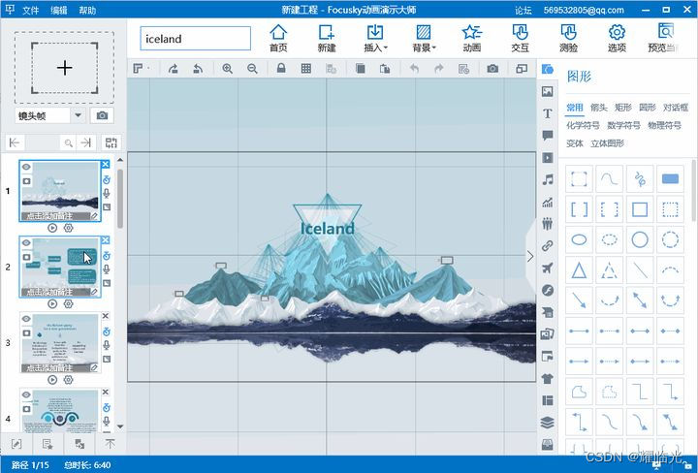Select the text T tool in sidebar
This screenshot has height=473, width=698.
click(x=548, y=113)
